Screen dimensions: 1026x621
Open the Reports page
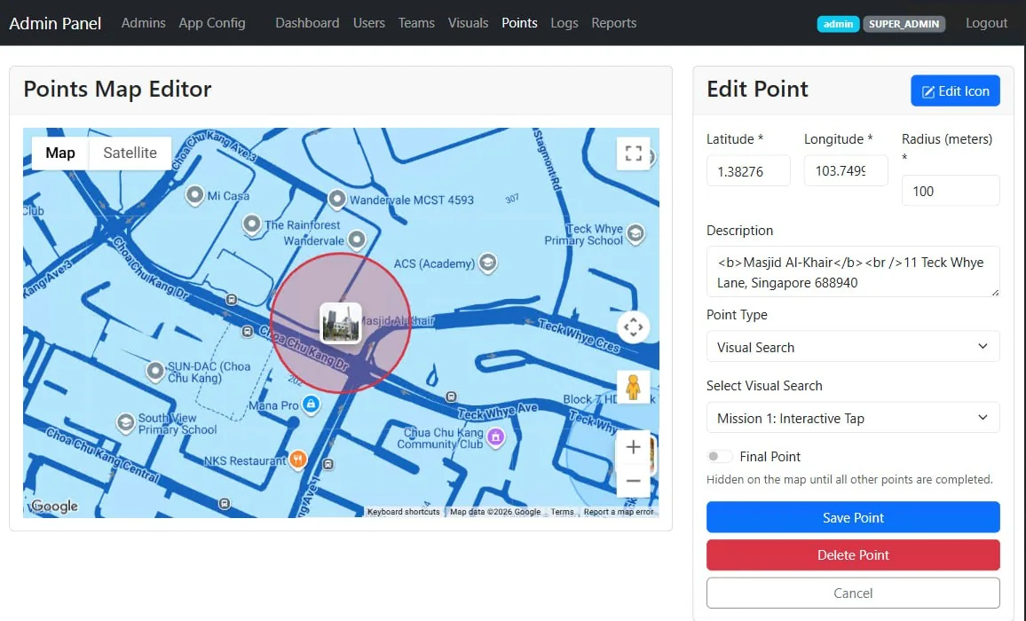coord(614,23)
